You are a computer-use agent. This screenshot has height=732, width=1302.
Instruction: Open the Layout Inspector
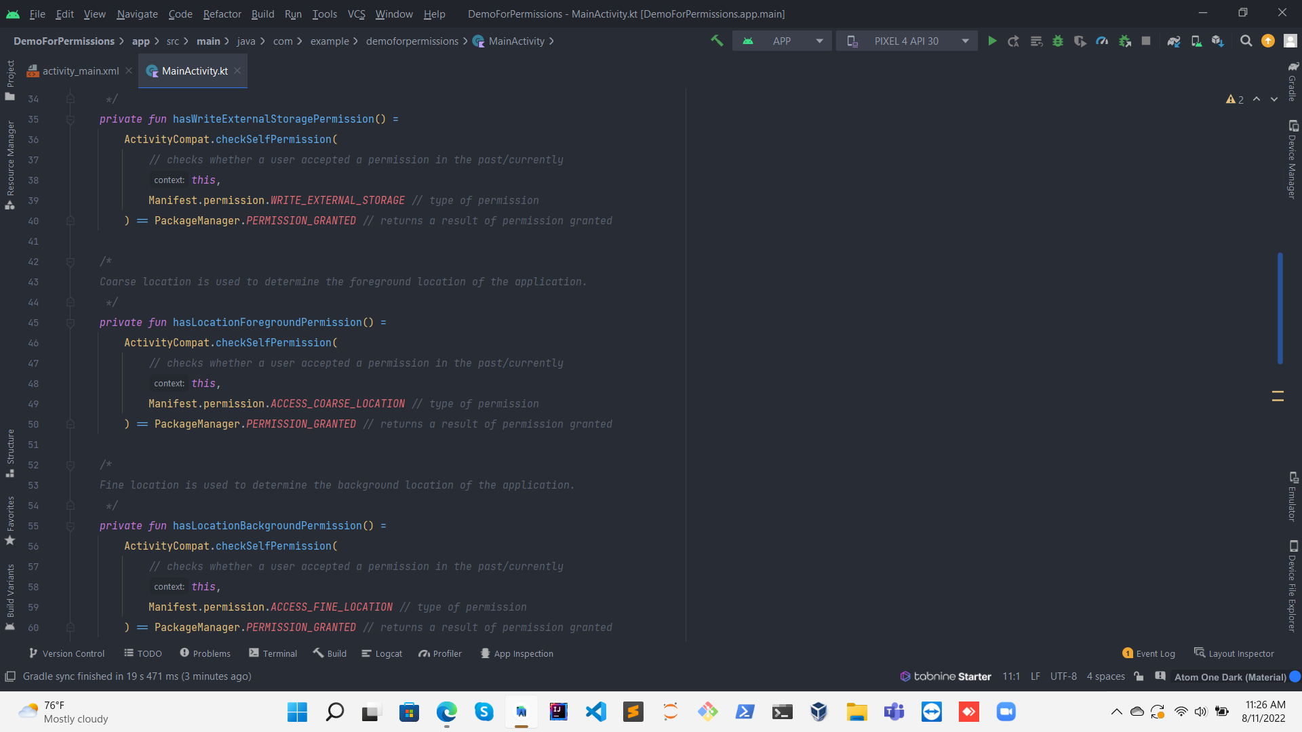coord(1234,653)
